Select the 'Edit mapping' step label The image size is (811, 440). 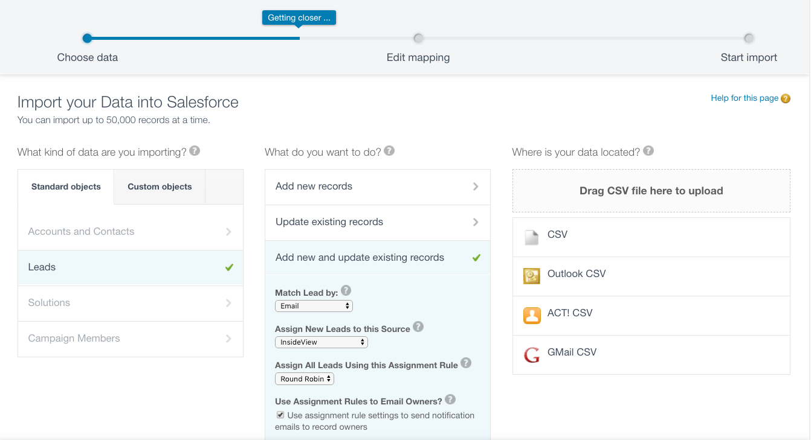[x=418, y=58]
